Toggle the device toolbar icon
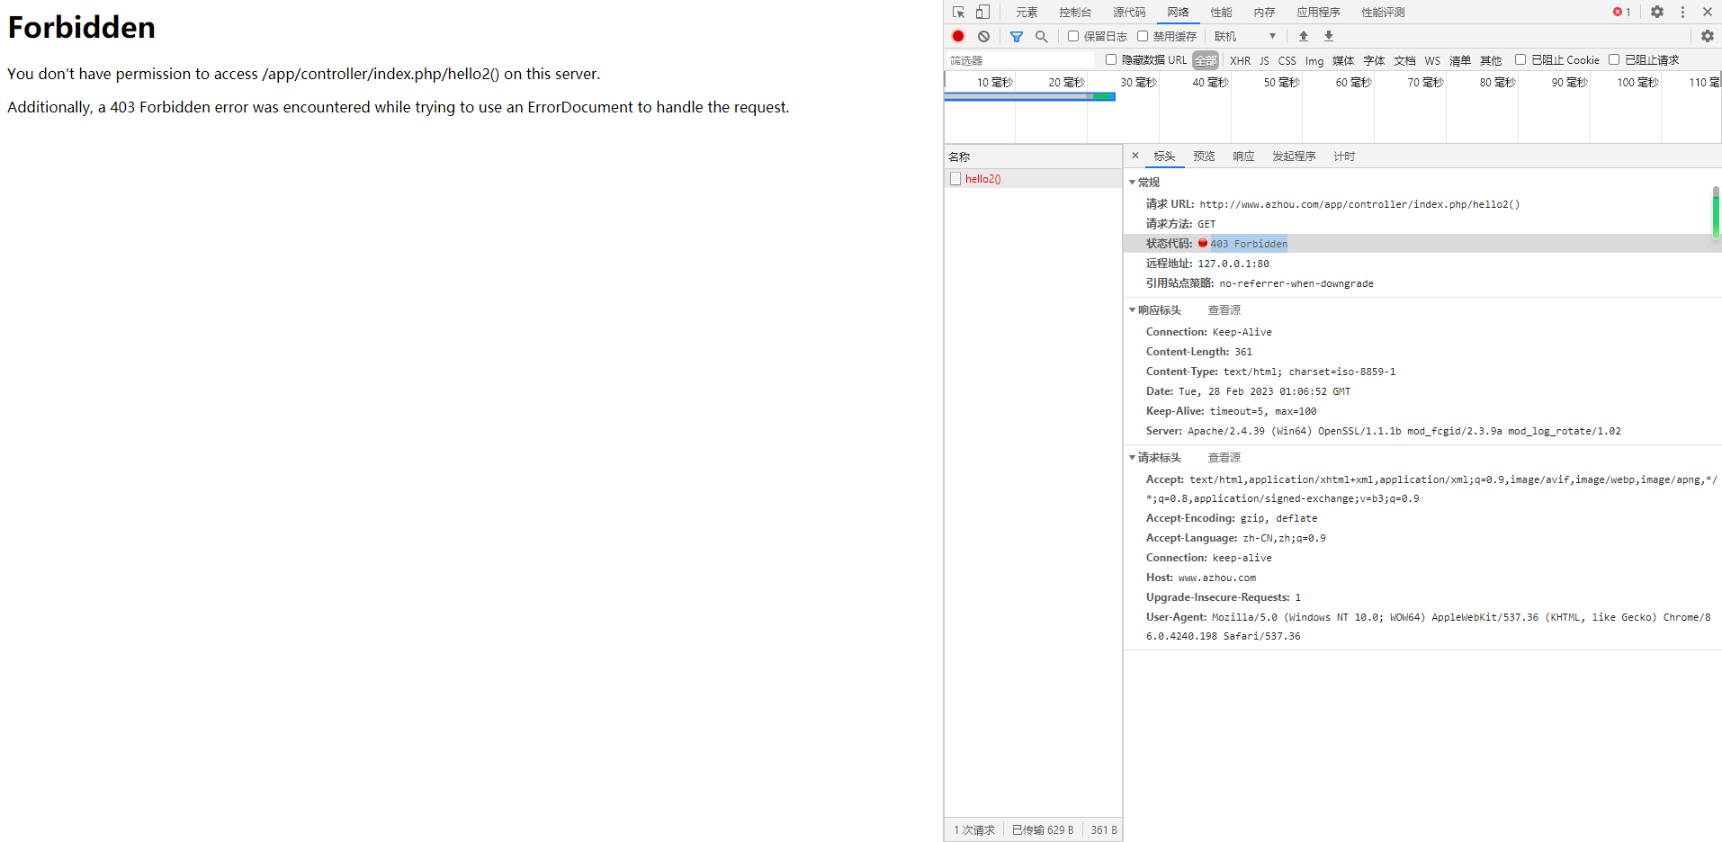Screen dimensions: 1722x842 pos(982,12)
